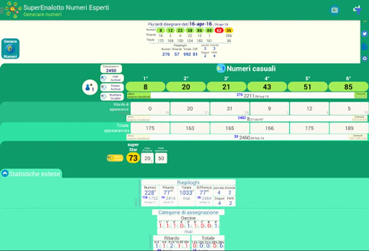Click the Google Drive icon on right sidebar
Viewport: 369px width, 251px height.
[x=364, y=58]
